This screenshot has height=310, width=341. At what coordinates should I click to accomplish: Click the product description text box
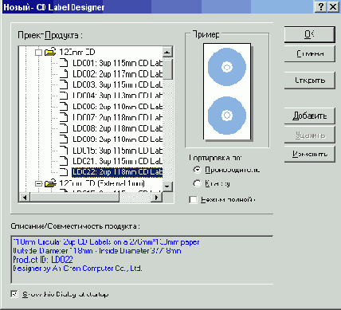(142, 259)
